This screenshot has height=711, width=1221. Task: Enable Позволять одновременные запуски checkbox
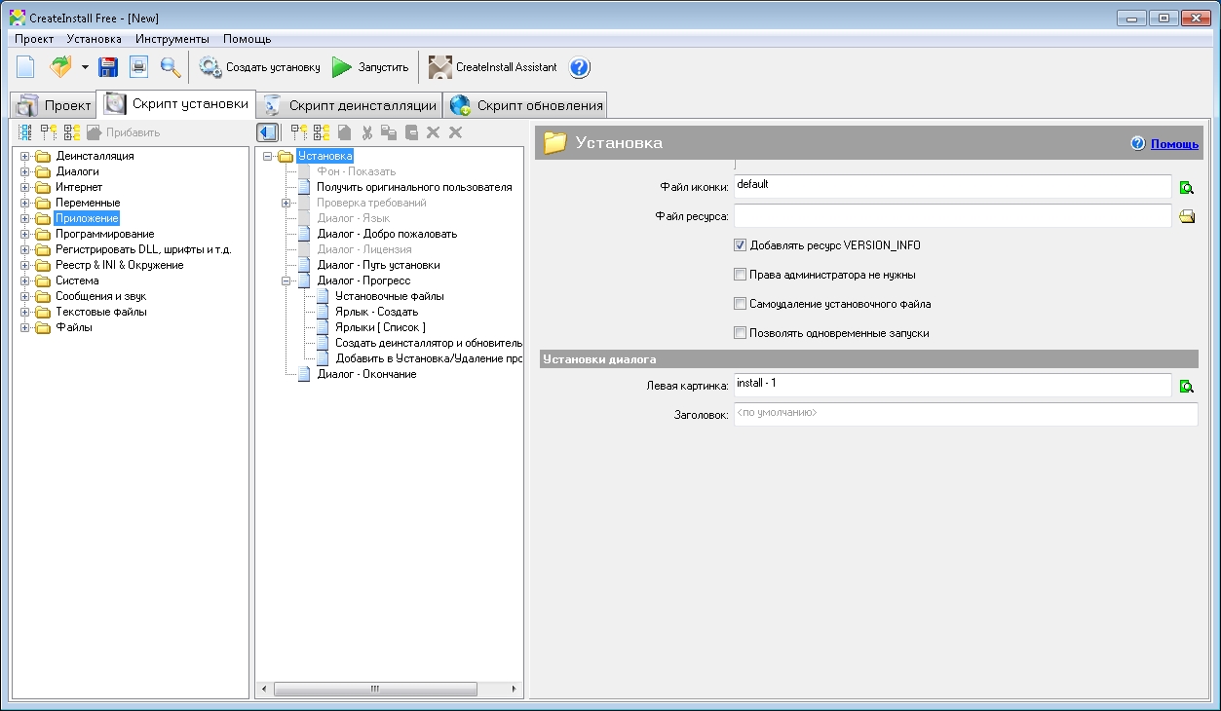click(x=741, y=333)
